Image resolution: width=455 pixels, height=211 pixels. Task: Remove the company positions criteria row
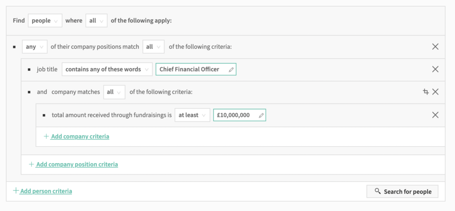click(x=435, y=47)
